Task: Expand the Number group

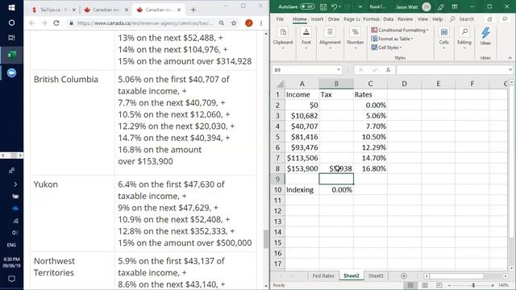Action: [355, 39]
